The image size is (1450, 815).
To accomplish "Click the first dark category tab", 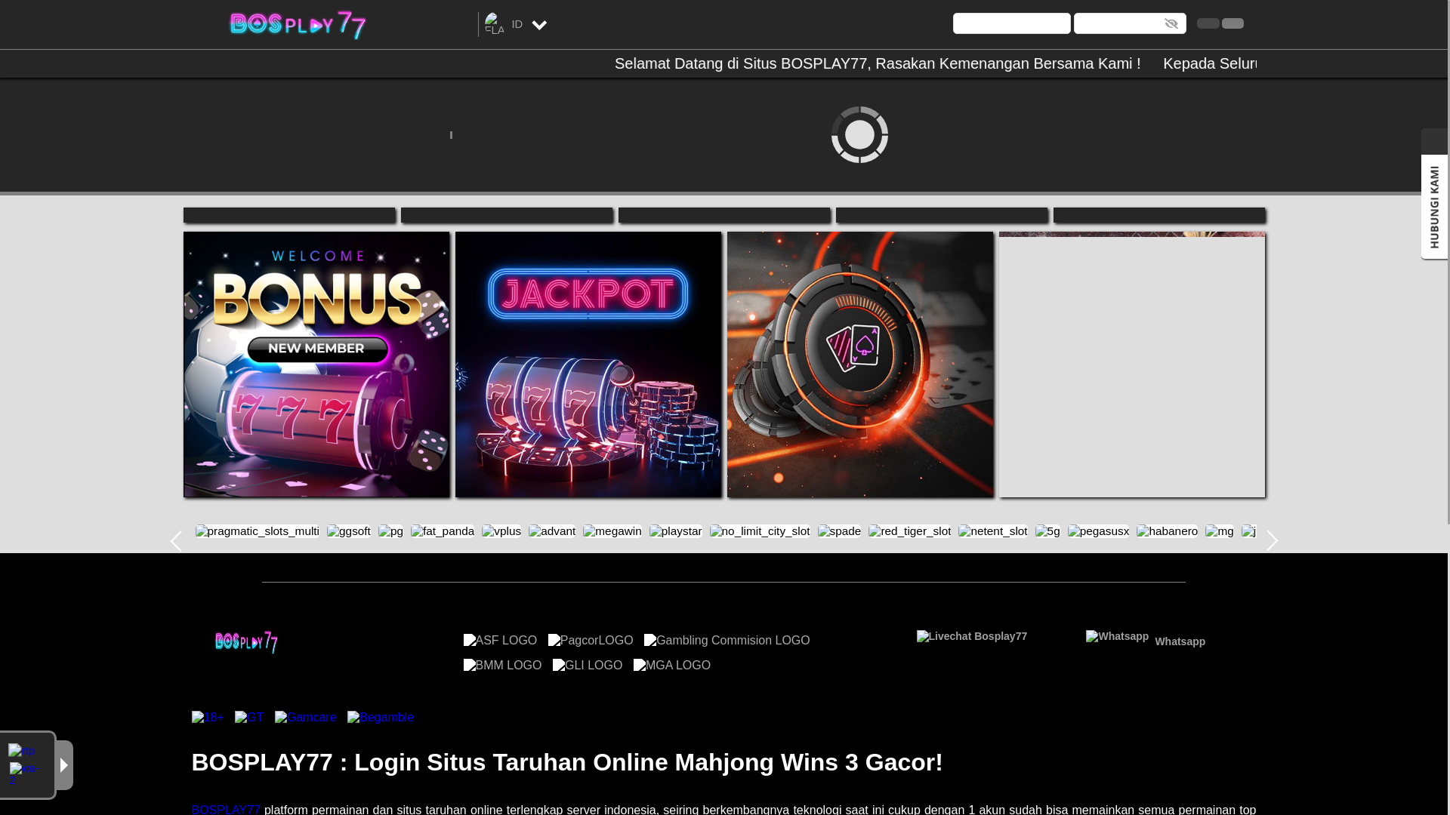I will click(289, 215).
